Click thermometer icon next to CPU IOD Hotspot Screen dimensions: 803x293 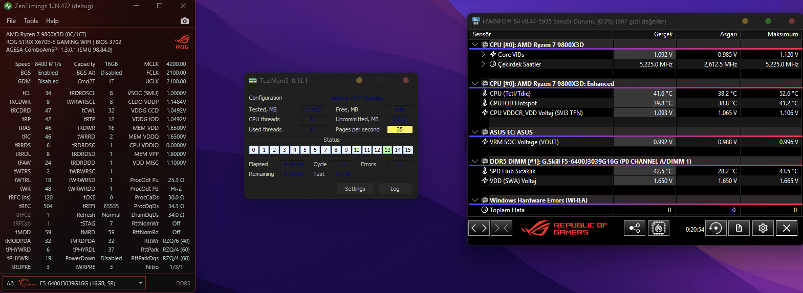click(x=485, y=103)
